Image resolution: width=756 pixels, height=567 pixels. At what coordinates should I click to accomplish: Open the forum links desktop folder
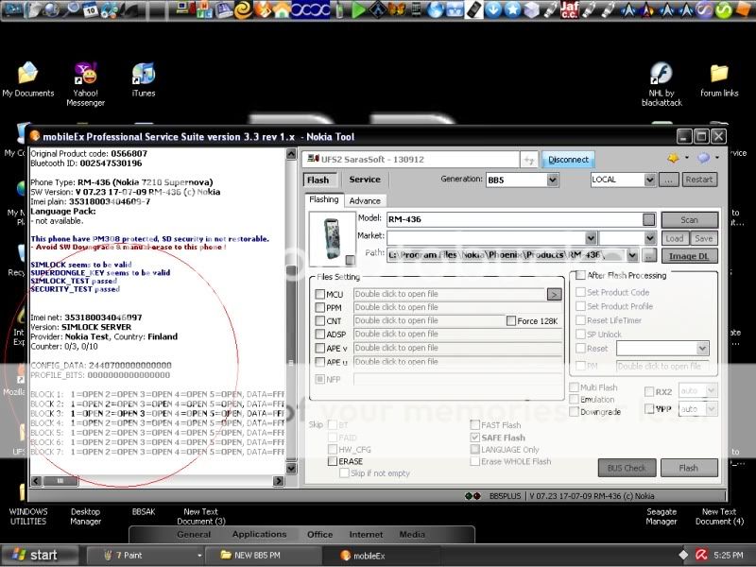click(x=719, y=80)
